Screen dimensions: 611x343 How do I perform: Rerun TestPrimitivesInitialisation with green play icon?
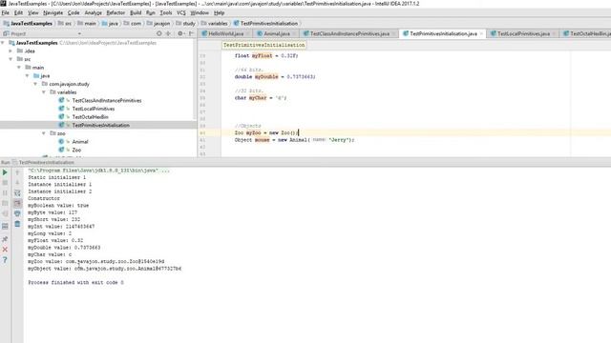pos(5,172)
